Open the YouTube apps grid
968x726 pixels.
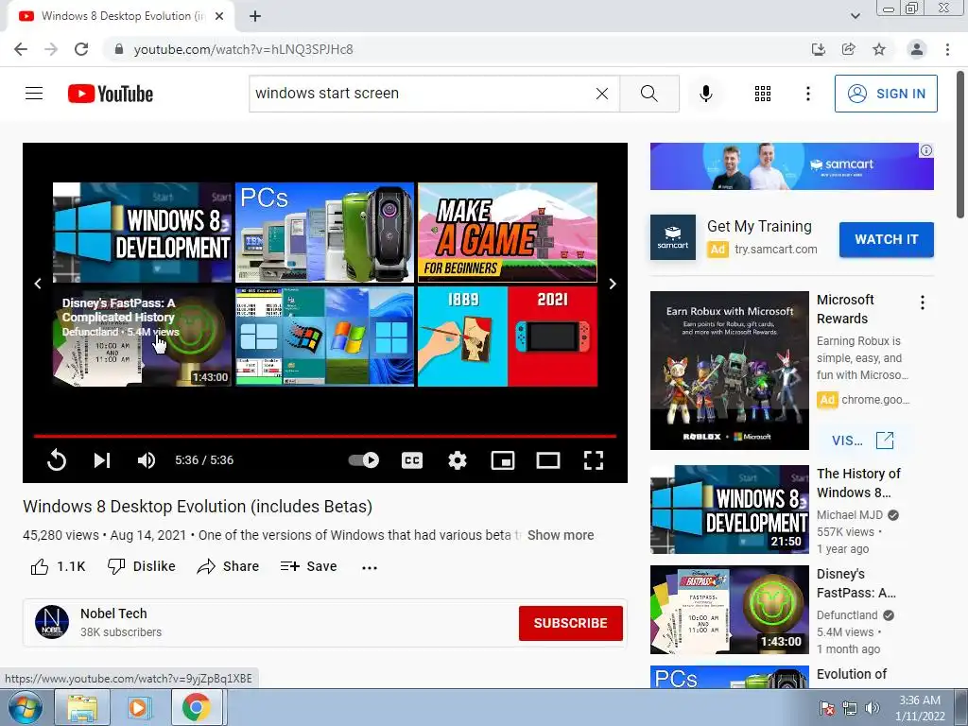click(x=763, y=94)
